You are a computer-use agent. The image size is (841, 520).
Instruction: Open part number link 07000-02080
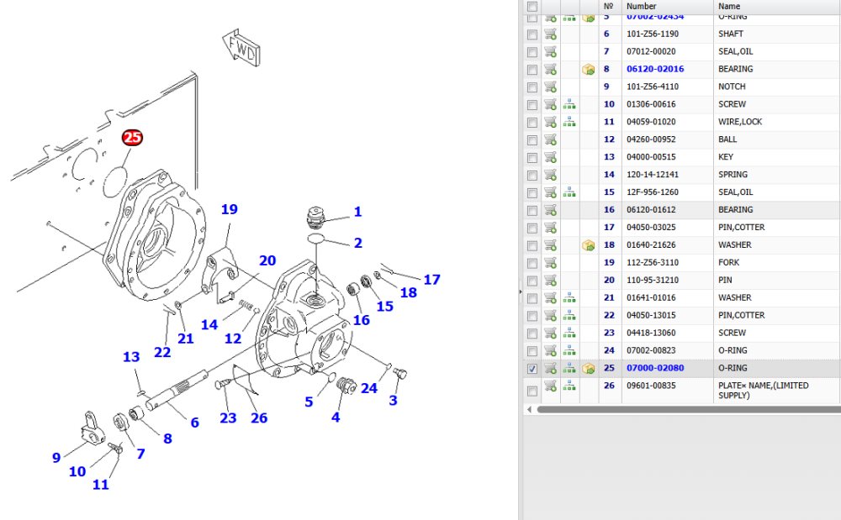[655, 369]
